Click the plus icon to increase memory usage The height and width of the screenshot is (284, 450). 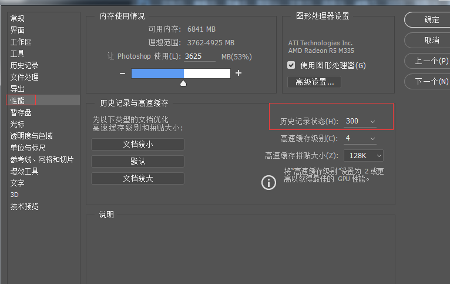click(239, 73)
